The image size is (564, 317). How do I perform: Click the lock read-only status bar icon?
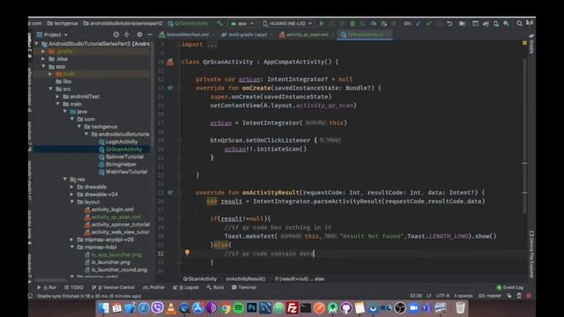coord(509,296)
